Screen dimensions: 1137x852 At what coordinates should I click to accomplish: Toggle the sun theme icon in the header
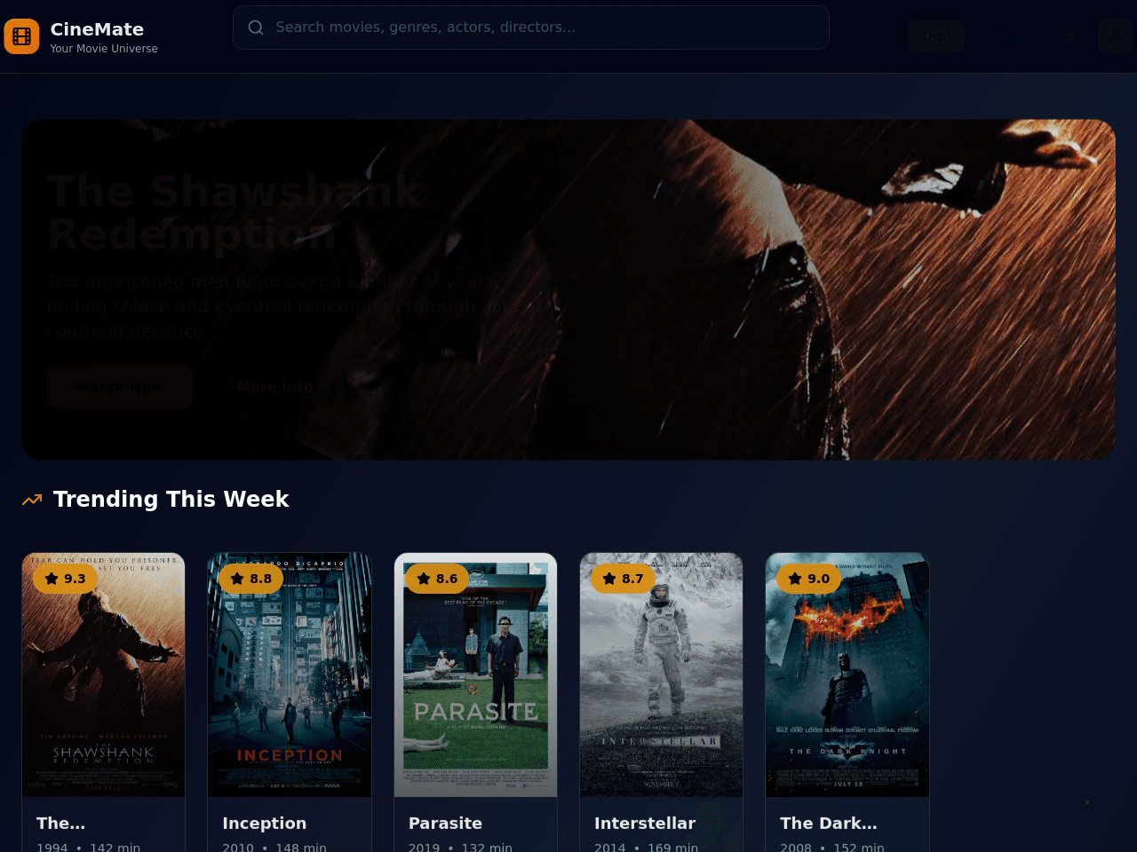pos(1070,36)
